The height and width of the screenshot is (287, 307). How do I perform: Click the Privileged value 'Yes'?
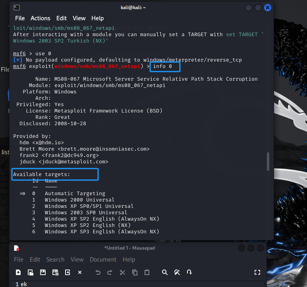tap(59, 105)
